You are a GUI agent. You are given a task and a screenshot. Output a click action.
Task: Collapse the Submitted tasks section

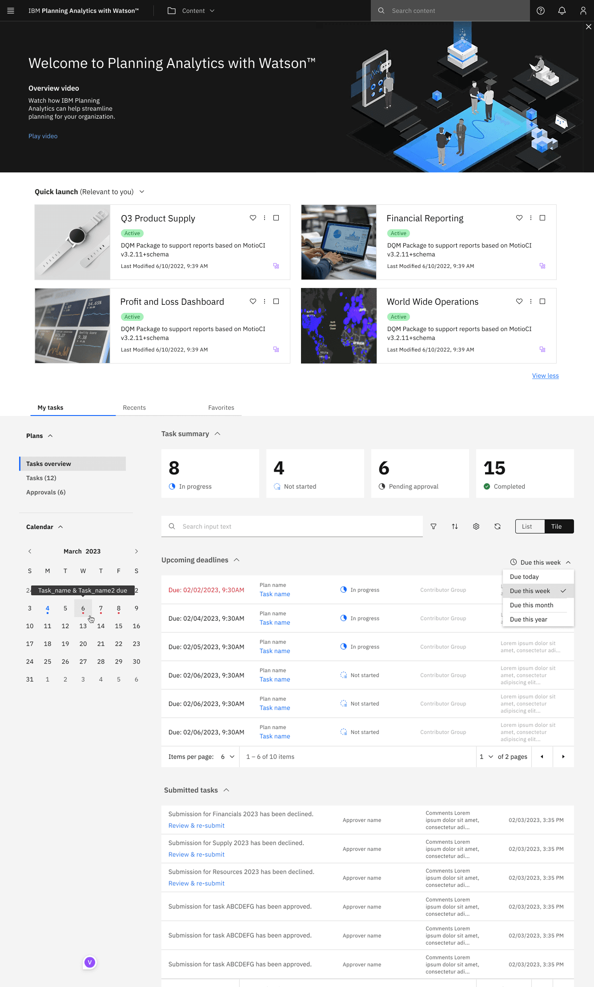click(226, 790)
